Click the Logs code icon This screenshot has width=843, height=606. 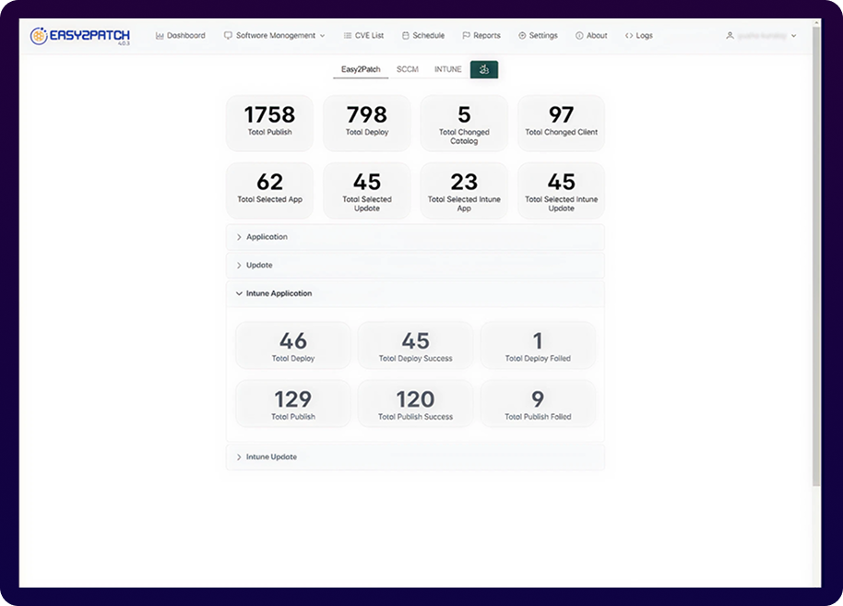coord(629,36)
